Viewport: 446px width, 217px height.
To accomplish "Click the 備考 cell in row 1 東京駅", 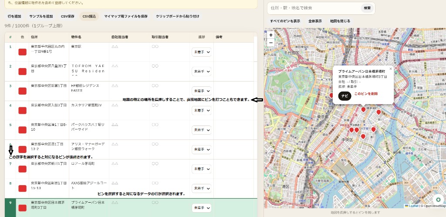I will click(233, 52).
